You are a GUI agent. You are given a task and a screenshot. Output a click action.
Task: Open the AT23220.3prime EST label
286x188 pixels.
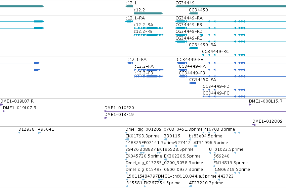206,183
